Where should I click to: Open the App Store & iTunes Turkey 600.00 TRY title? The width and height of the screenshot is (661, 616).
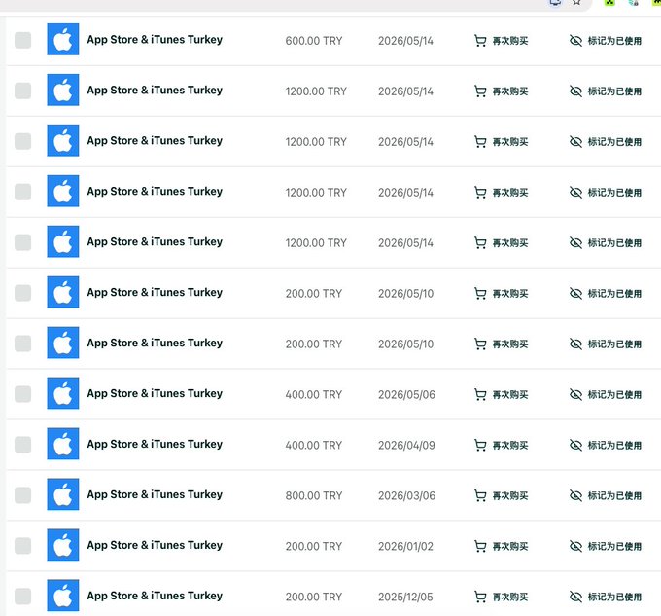pyautogui.click(x=155, y=40)
